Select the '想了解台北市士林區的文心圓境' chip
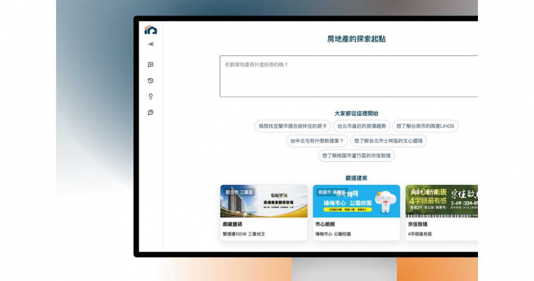The height and width of the screenshot is (281, 534). (x=388, y=141)
